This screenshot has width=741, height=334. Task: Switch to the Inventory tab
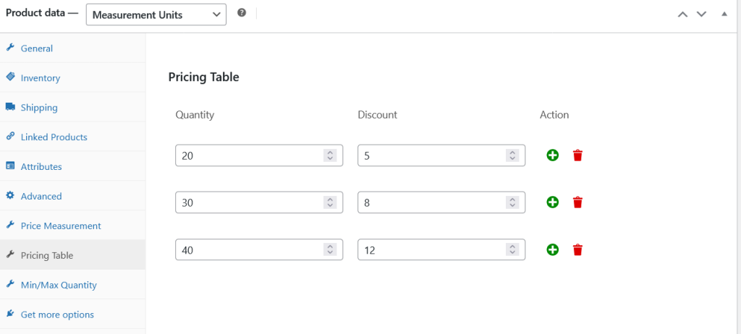pos(40,78)
